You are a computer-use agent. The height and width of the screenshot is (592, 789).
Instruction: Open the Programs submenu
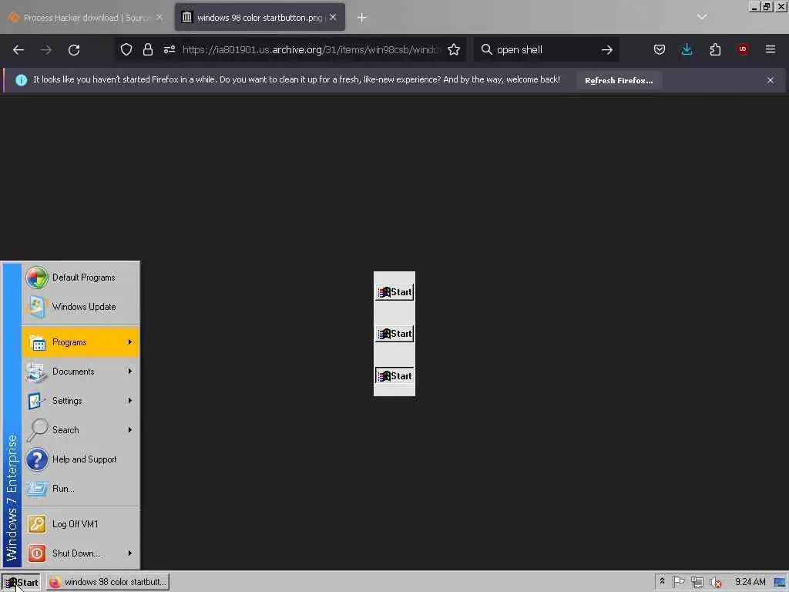coord(81,342)
